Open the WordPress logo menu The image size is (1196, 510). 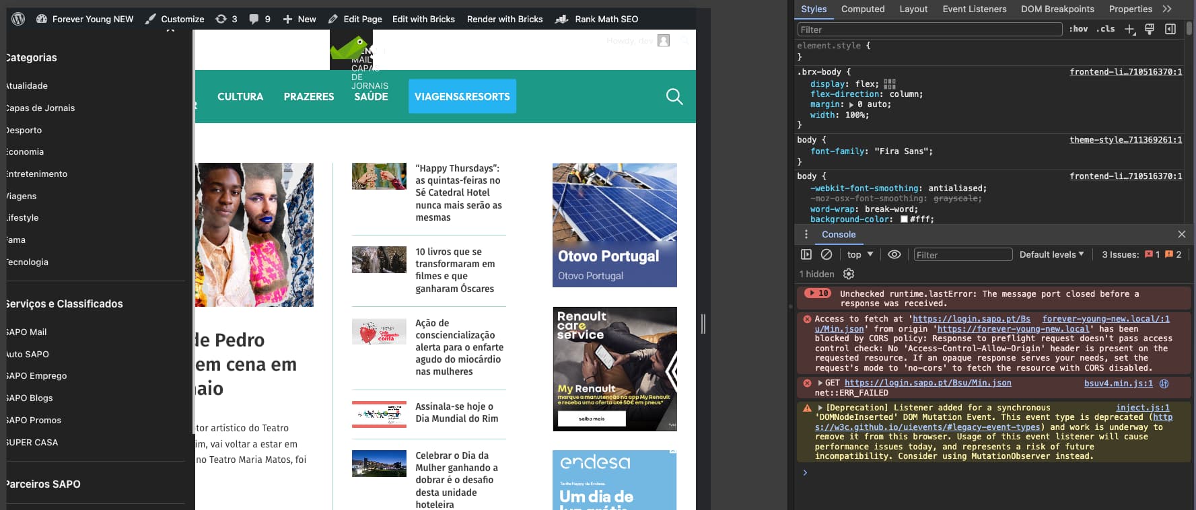[x=18, y=19]
